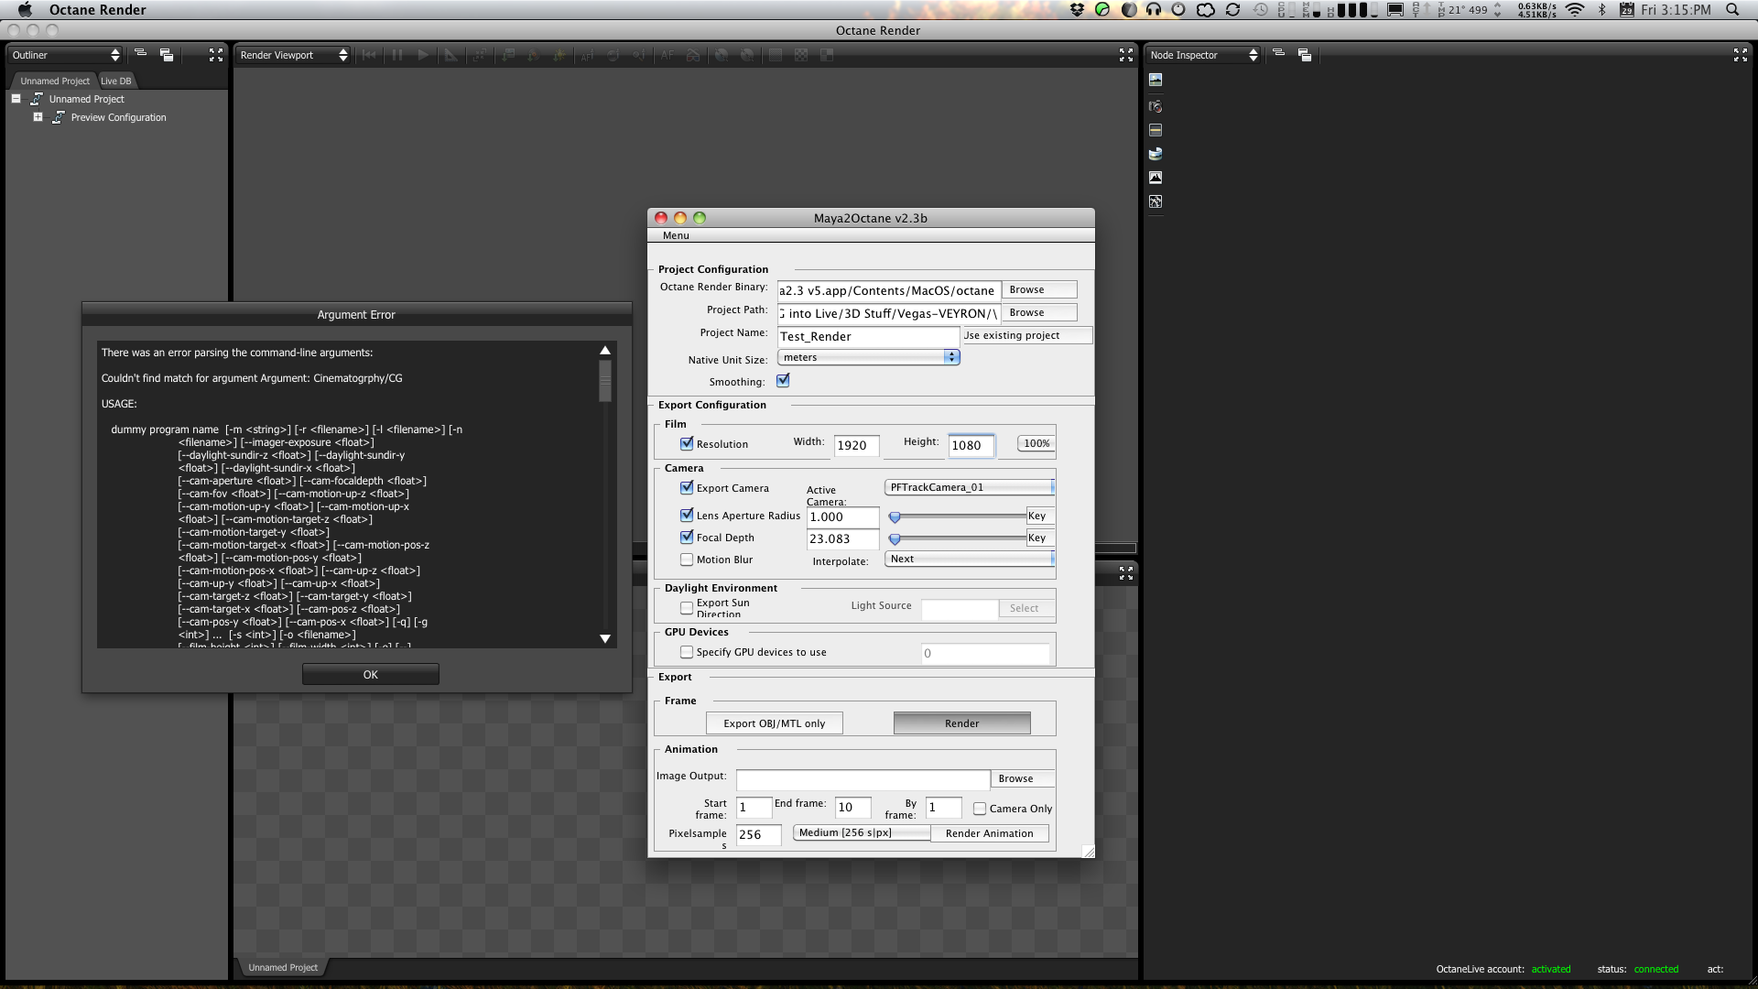Open the Active Camera PFTrackCamera_01 dropdown
Image resolution: width=1758 pixels, height=989 pixels.
[970, 487]
